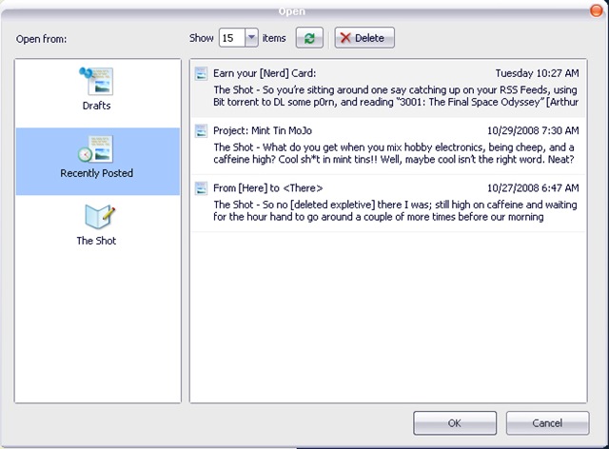Click the items count field showing 15
The width and height of the screenshot is (609, 449).
click(x=232, y=38)
